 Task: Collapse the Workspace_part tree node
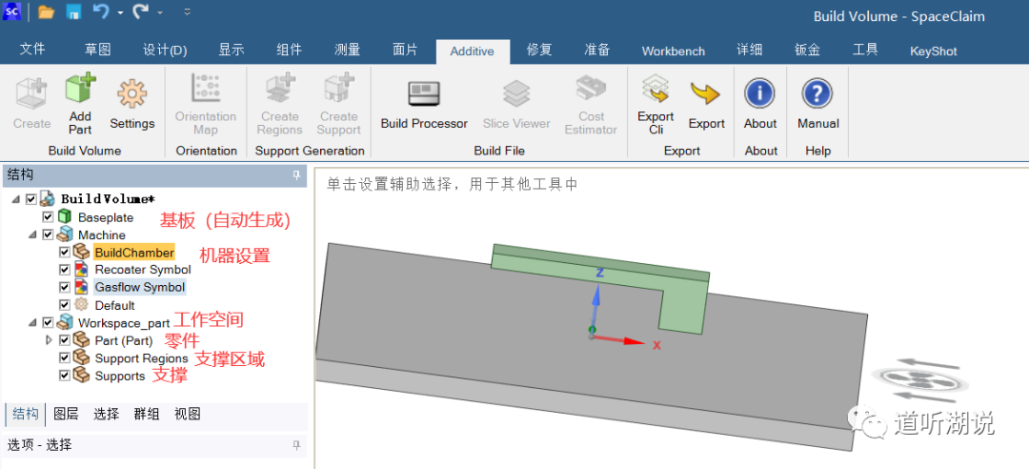[x=32, y=323]
